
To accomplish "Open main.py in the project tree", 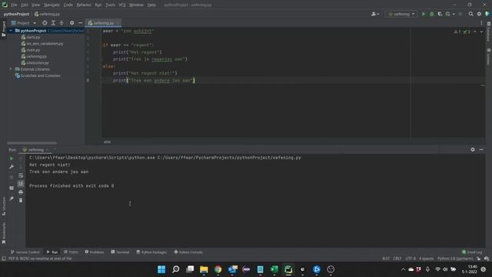I will click(x=31, y=50).
